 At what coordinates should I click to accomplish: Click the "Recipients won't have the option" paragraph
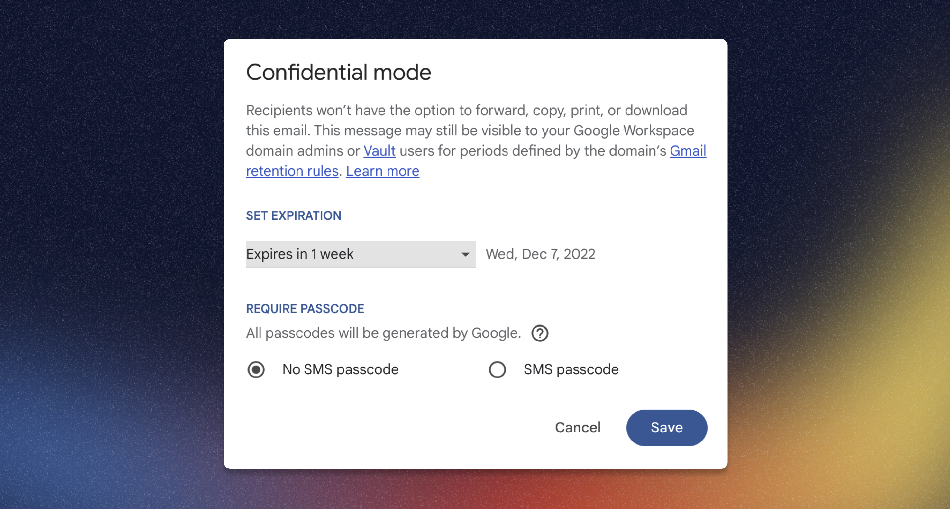[x=476, y=141]
